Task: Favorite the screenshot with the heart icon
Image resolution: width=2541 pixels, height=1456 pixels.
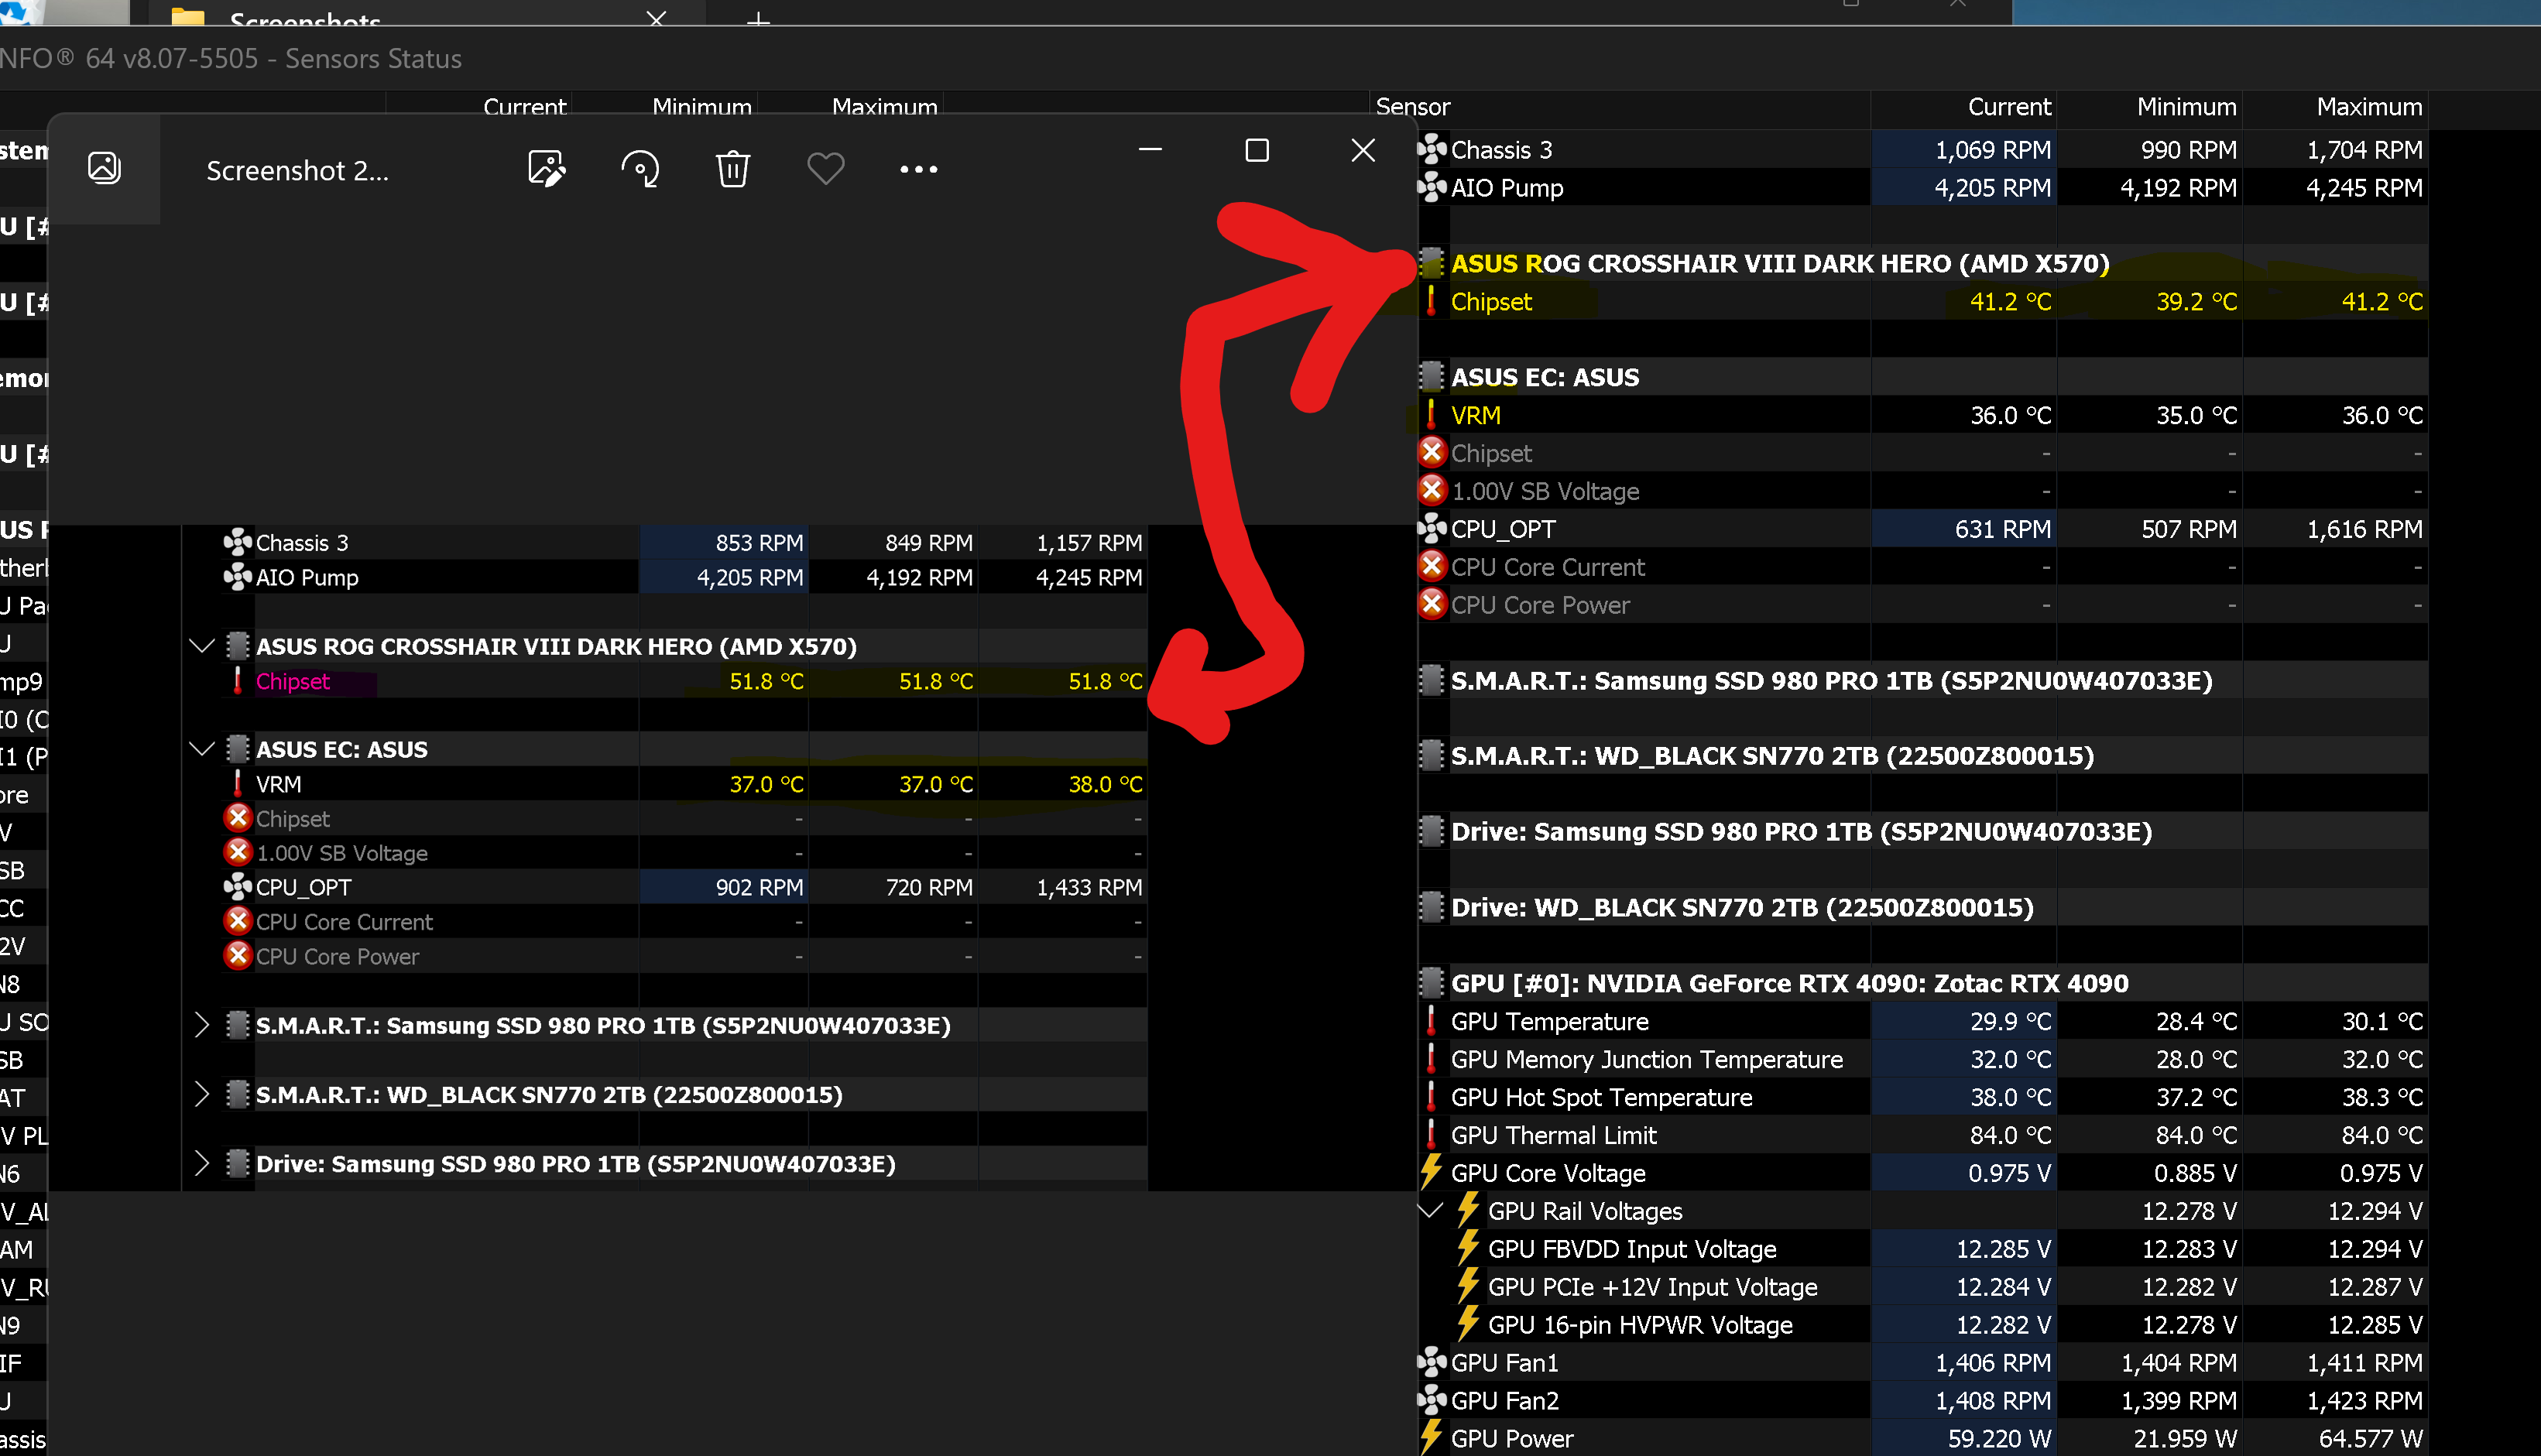Action: [x=826, y=169]
